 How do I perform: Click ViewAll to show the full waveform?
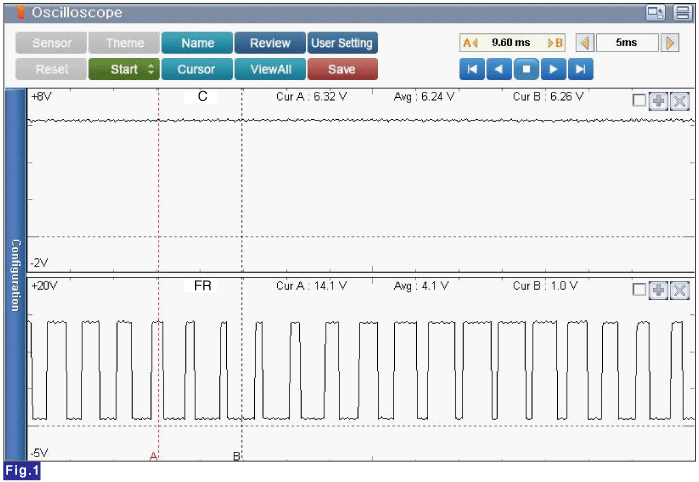click(270, 69)
